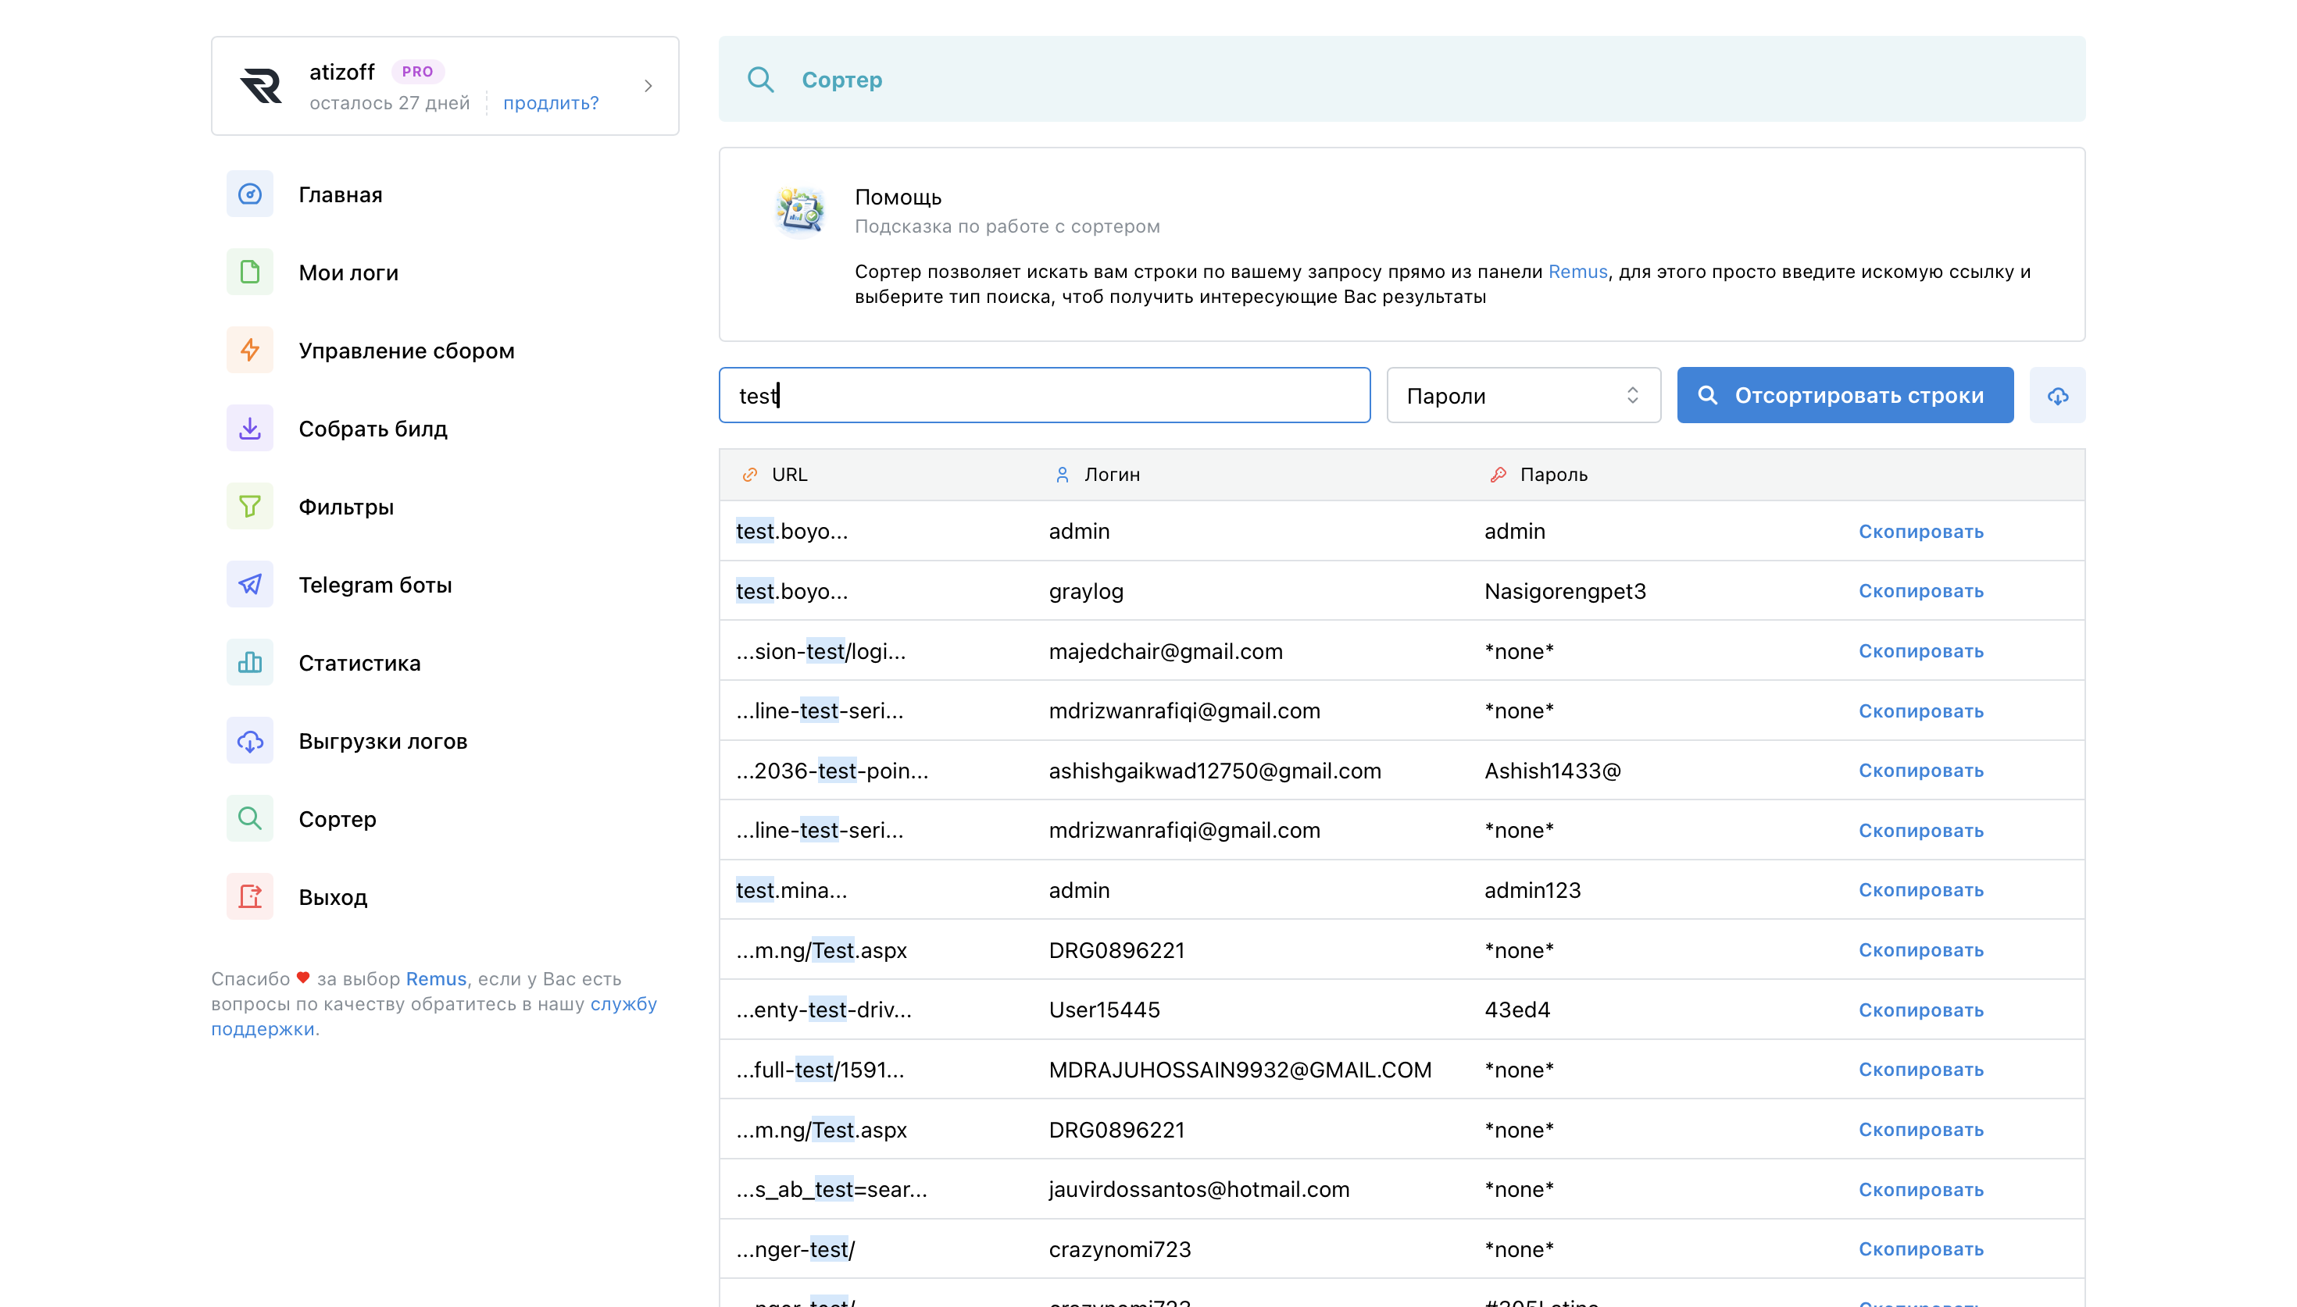2297x1307 pixels.
Task: Click the Remus logo in profile card
Action: [x=261, y=86]
